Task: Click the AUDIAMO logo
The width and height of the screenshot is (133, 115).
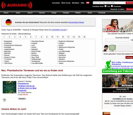Action: coord(17,5)
